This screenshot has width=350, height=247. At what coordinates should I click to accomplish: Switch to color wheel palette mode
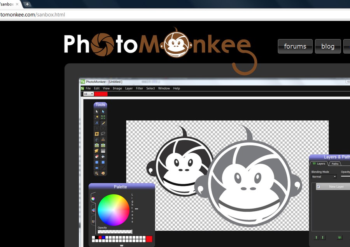(x=93, y=198)
